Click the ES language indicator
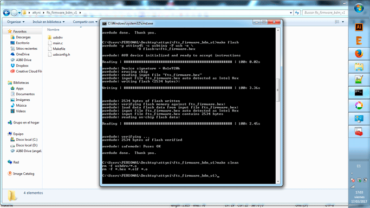Screen dimensions: 370x208 (x=359, y=166)
